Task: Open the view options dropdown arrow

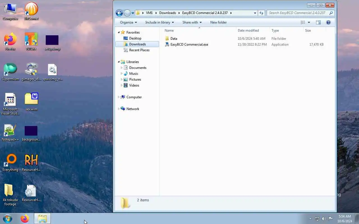Action: pos(309,22)
